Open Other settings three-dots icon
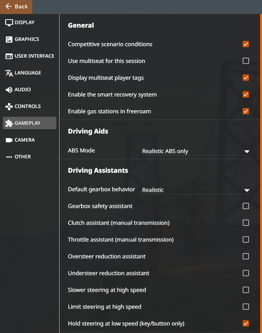Image resolution: width=262 pixels, height=333 pixels. click(x=9, y=157)
